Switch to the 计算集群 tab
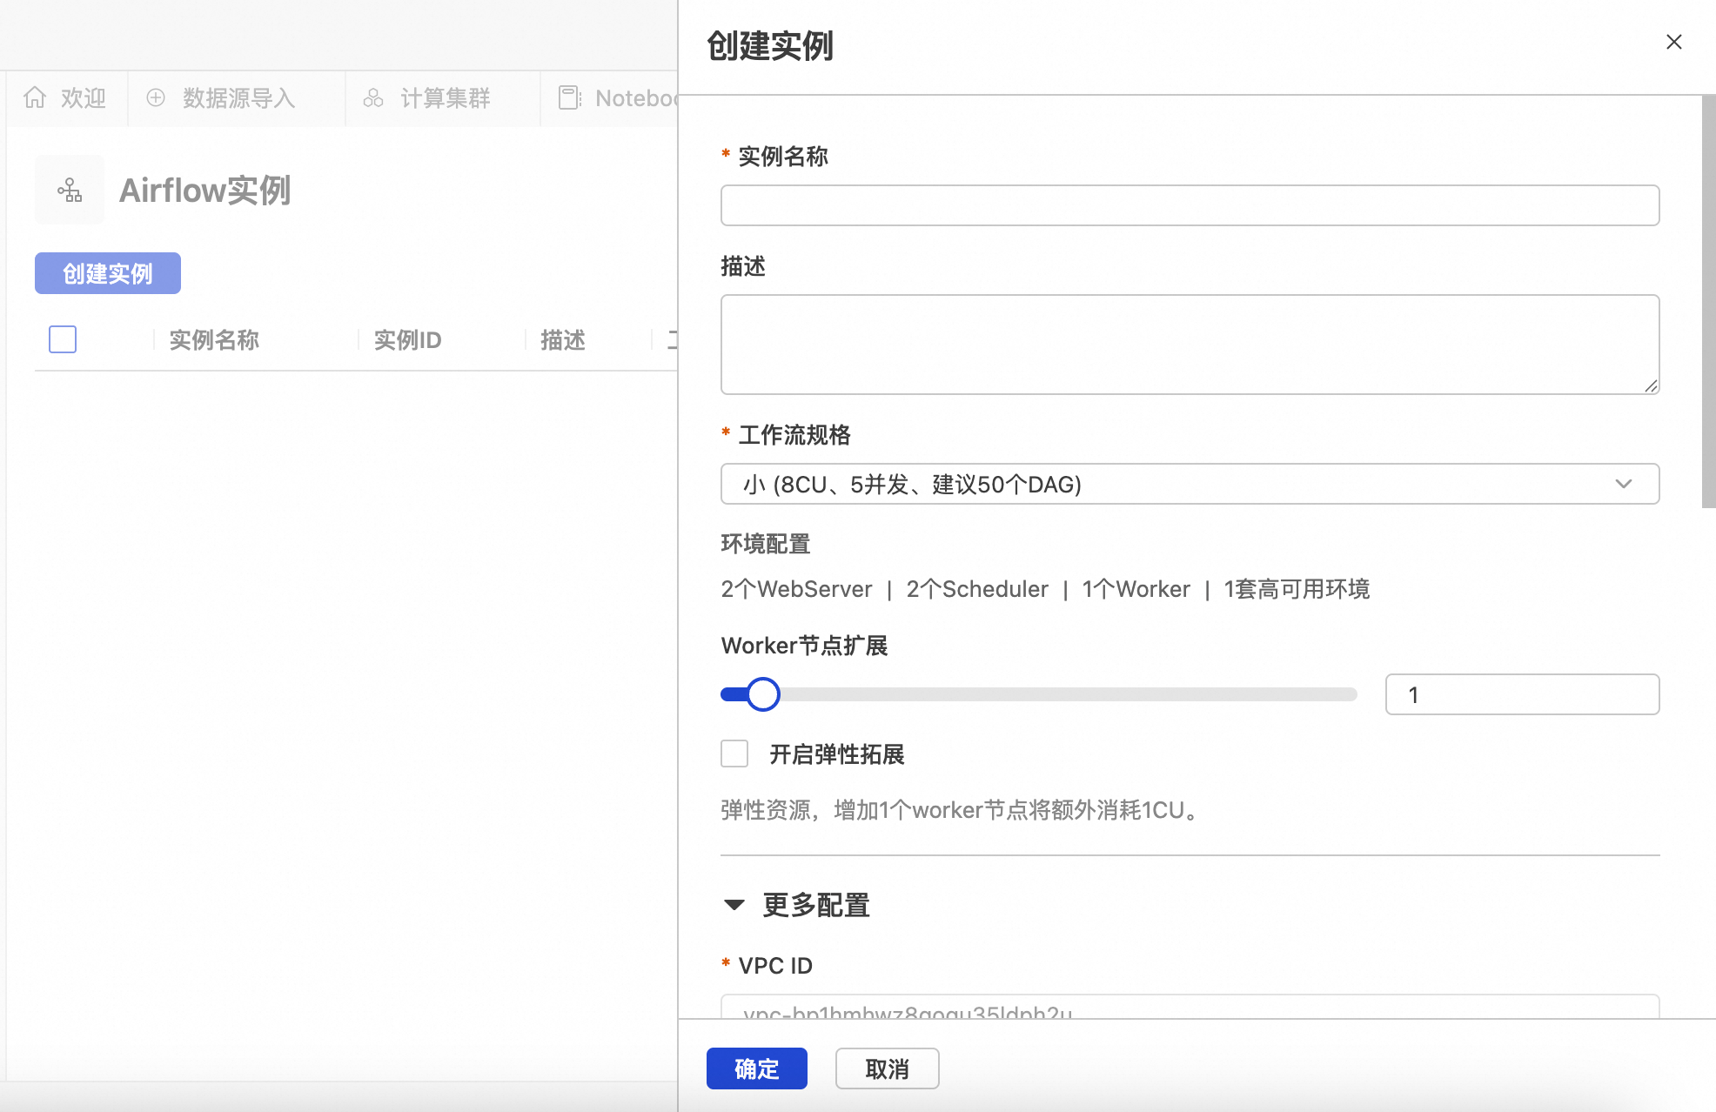The height and width of the screenshot is (1112, 1716). pyautogui.click(x=443, y=98)
